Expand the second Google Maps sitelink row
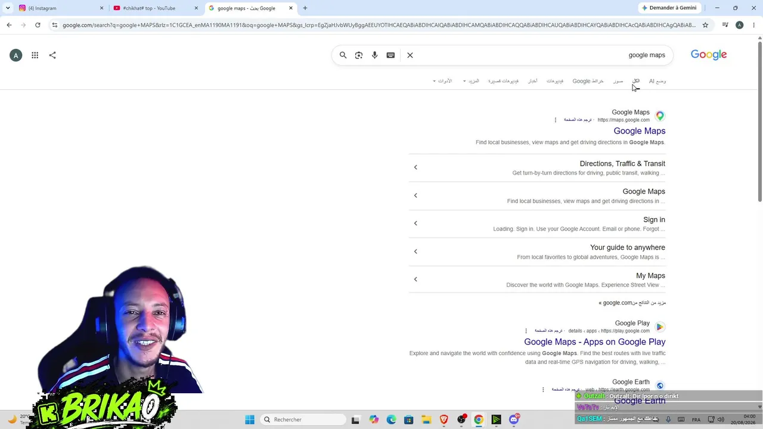Screen dimensions: 763x429 (415, 195)
